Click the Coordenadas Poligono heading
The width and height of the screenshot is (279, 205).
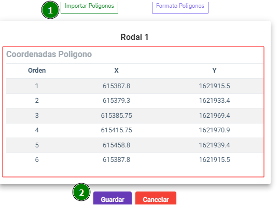49,54
